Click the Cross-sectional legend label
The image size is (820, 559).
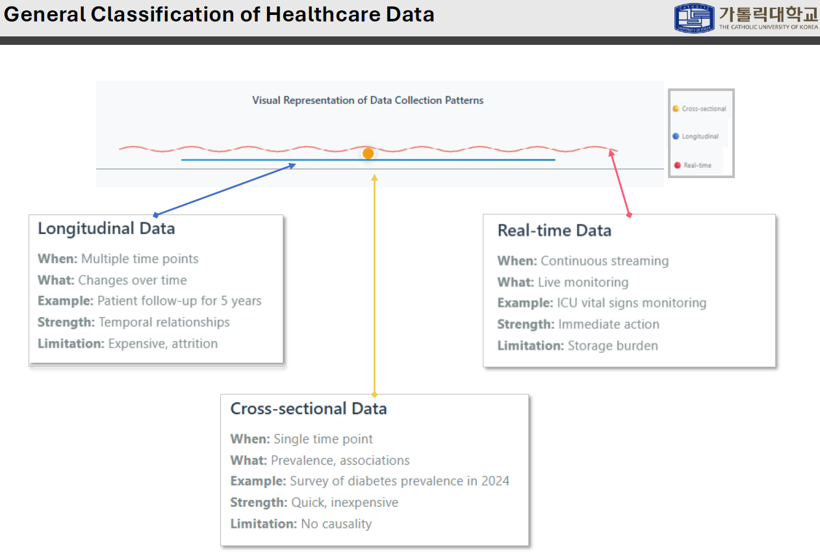pos(704,109)
